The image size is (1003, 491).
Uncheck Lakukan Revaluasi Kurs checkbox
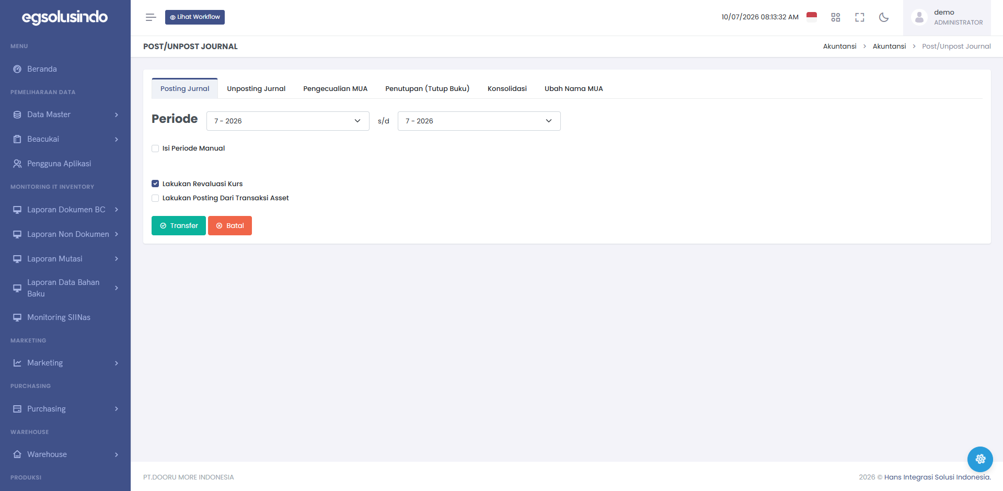pos(155,184)
